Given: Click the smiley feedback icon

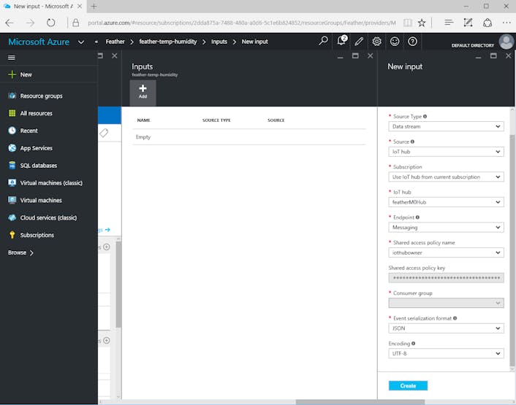Looking at the screenshot, I should point(395,42).
